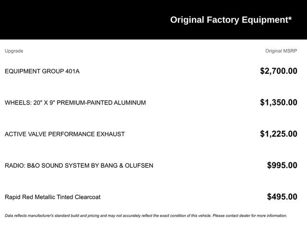The width and height of the screenshot is (307, 230).
Task: Select the Upgrade column header
Action: tap(14, 51)
